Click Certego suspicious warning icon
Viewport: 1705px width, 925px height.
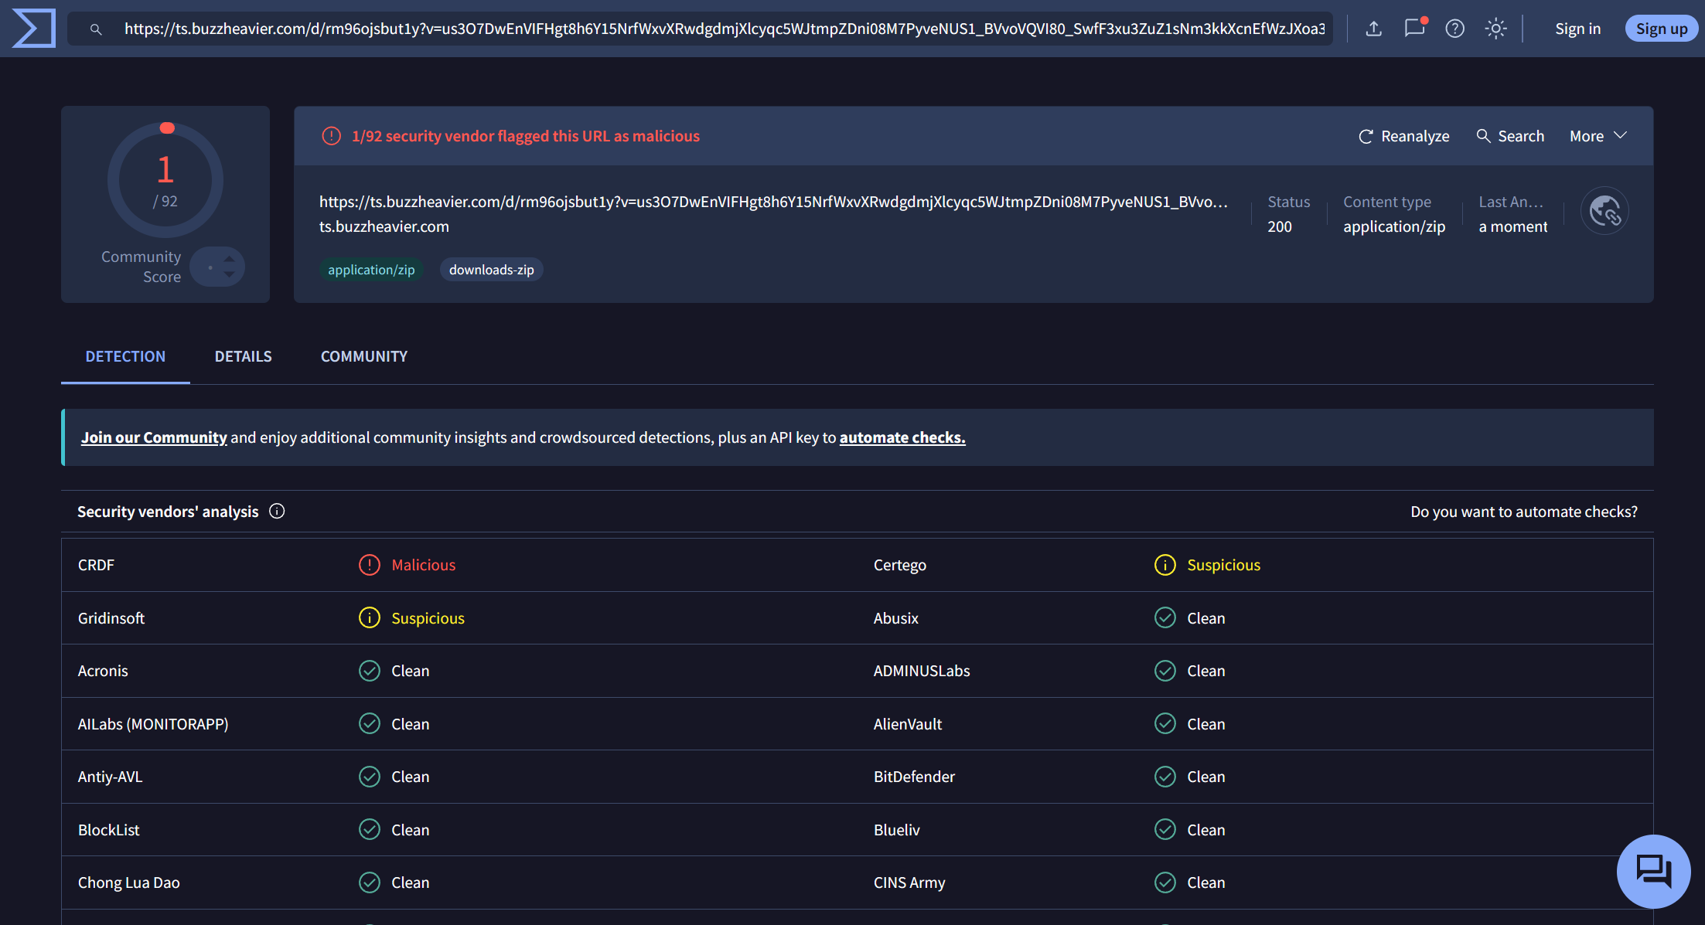(1165, 565)
